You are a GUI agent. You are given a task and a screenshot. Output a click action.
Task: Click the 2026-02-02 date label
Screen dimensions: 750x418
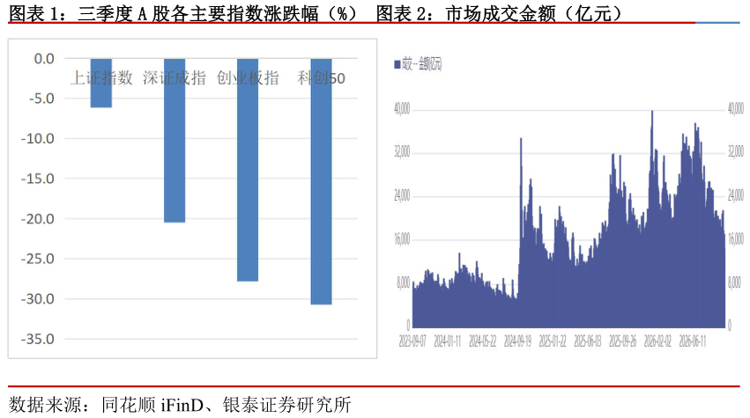657,341
